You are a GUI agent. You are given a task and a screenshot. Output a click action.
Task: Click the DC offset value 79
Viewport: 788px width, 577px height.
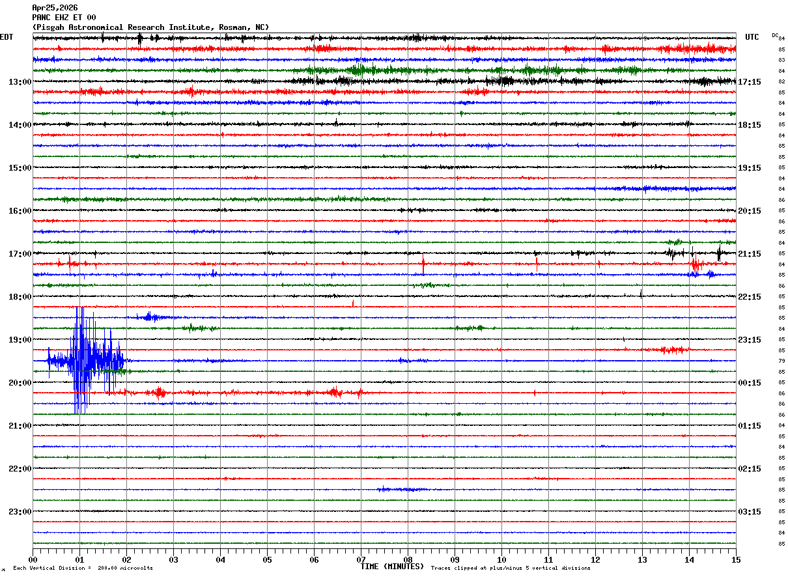(x=781, y=361)
